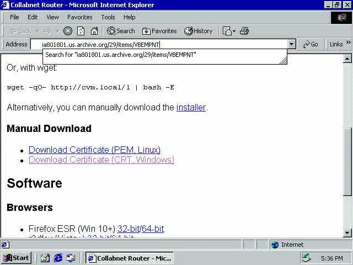
Task: Click the system tray network icon
Action: 307,258
